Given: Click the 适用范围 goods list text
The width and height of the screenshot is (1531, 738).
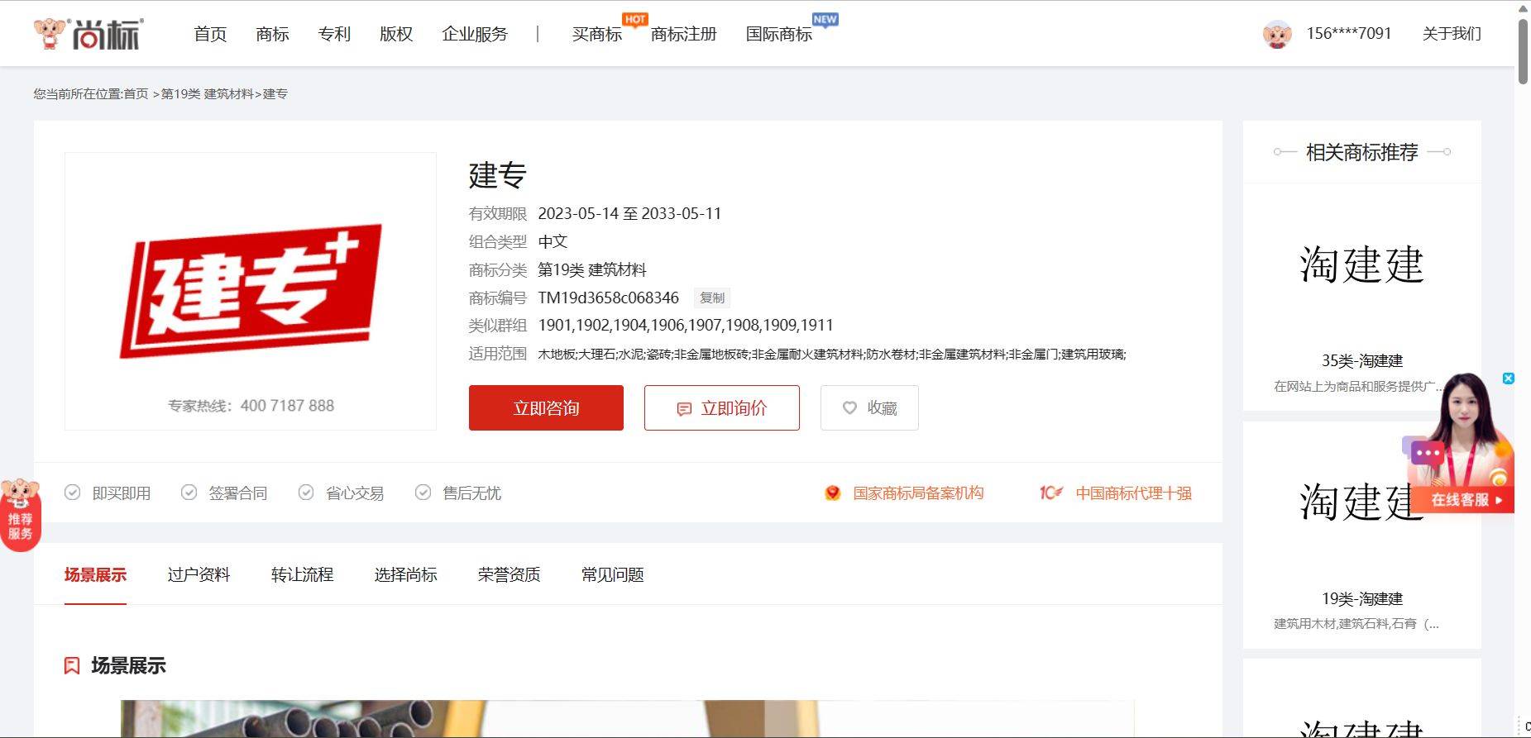Looking at the screenshot, I should click(832, 355).
